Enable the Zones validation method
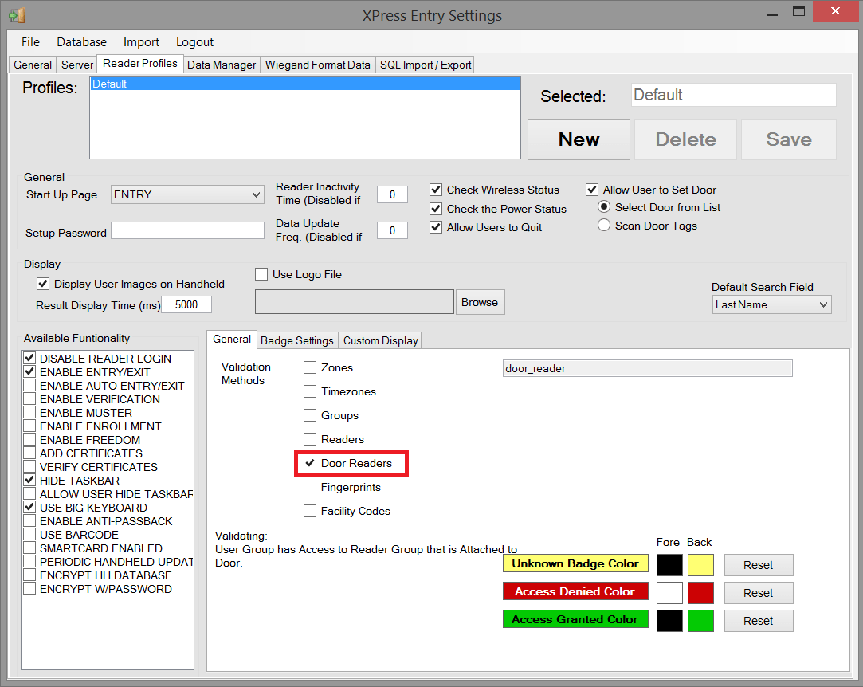The width and height of the screenshot is (863, 687). (310, 367)
